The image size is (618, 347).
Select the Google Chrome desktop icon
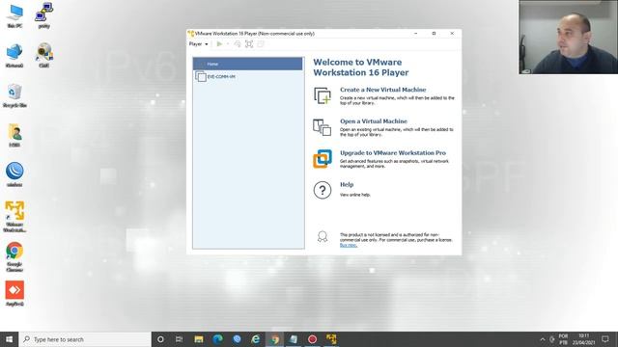click(x=14, y=257)
